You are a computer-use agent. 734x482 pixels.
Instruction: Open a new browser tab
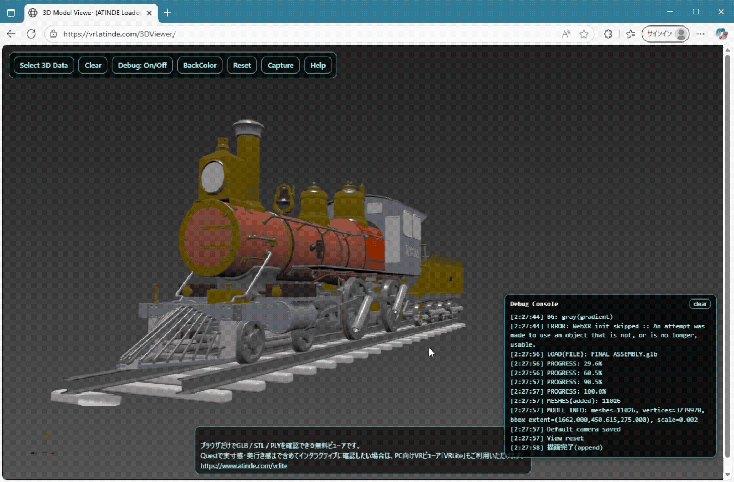coord(168,12)
